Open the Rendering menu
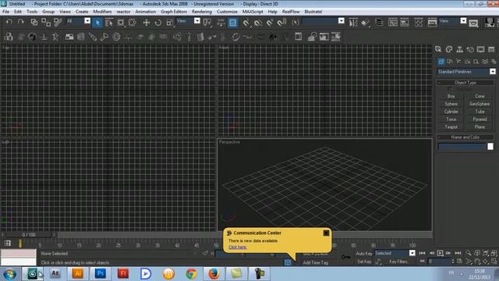 (202, 12)
